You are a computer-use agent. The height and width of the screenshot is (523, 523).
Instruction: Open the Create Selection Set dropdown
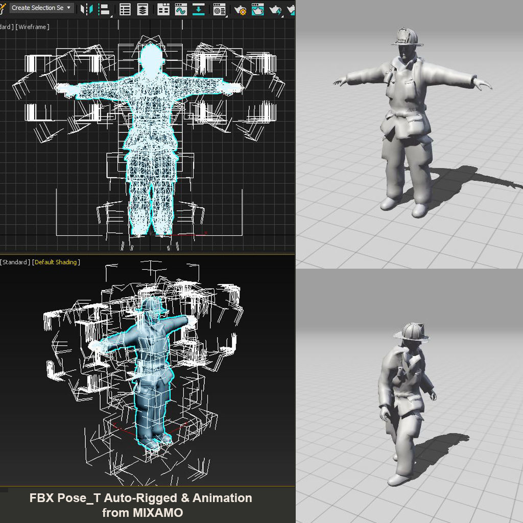tap(41, 8)
